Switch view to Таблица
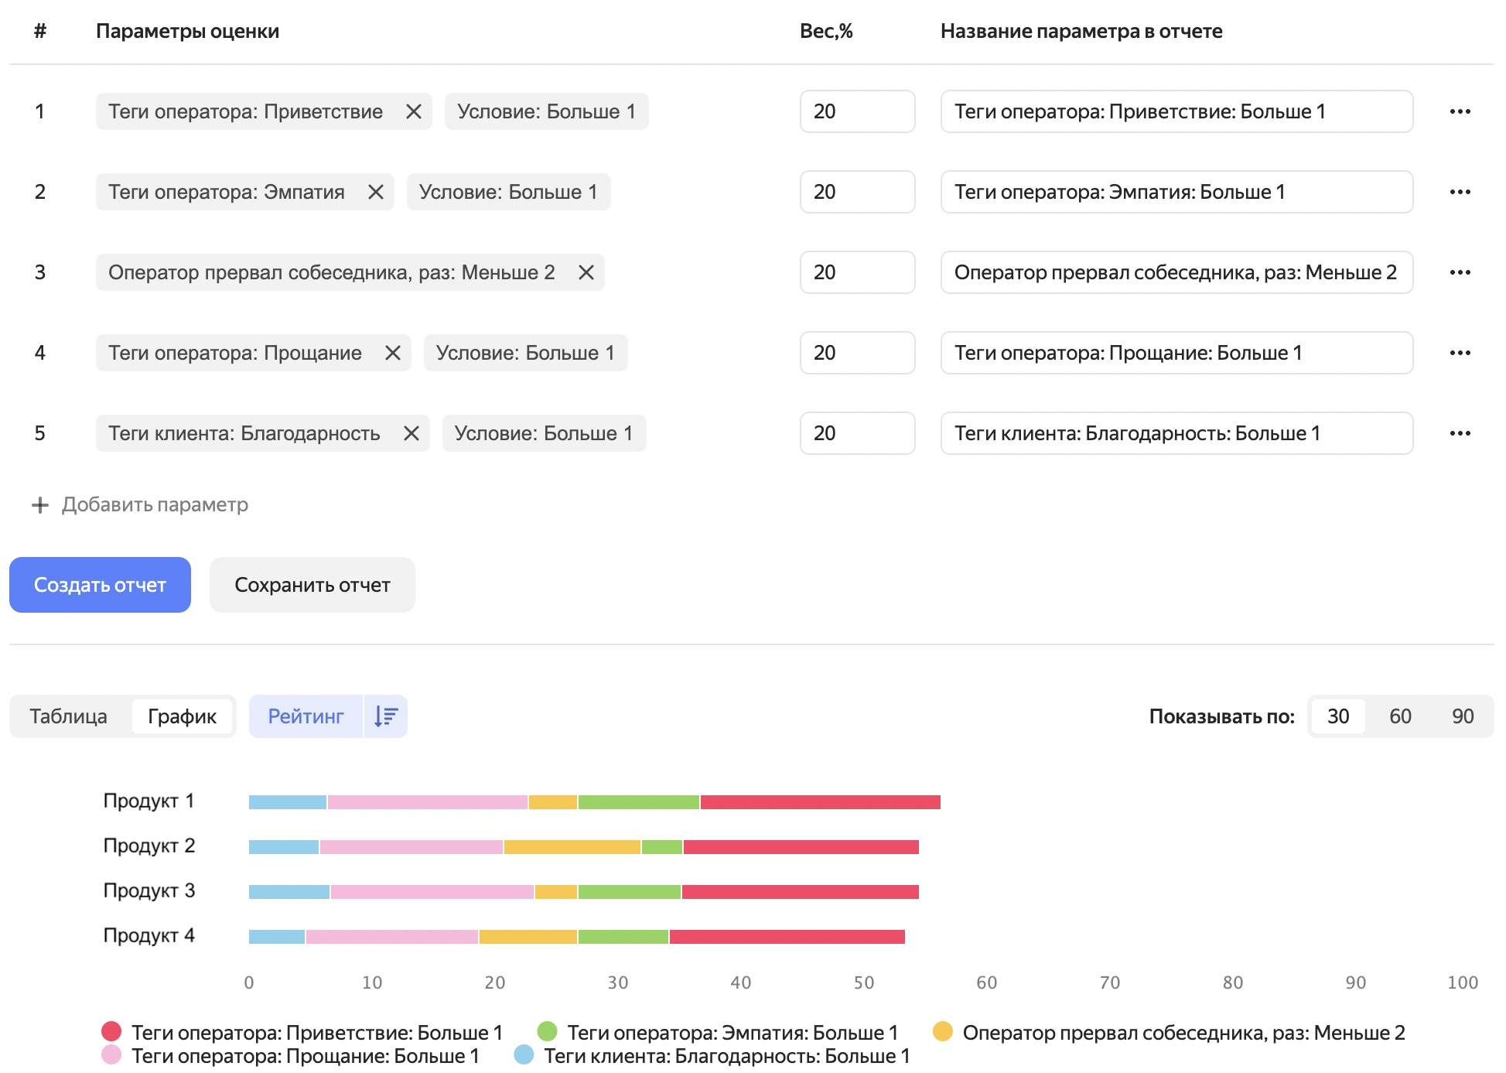The width and height of the screenshot is (1506, 1073). point(69,716)
